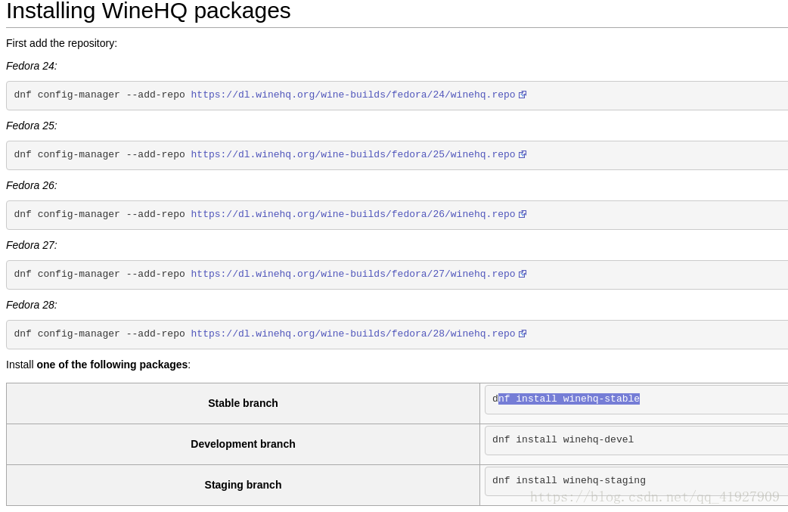Click the 'Fedora 24:' label
This screenshot has width=788, height=512.
pyautogui.click(x=32, y=66)
